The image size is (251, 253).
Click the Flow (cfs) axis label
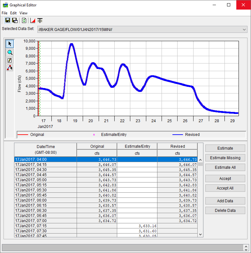[x=19, y=84]
